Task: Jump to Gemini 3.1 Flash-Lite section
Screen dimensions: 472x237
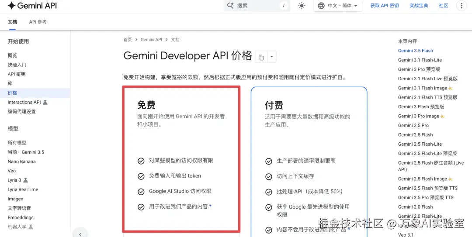Action: point(420,60)
